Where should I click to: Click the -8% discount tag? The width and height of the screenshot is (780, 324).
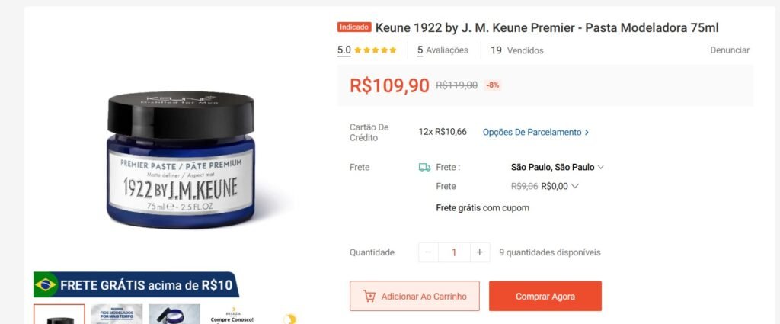(x=493, y=85)
